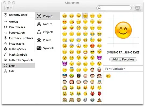Choose the winking face with tongue emoji
145x107 pixels.
[x=99, y=22]
